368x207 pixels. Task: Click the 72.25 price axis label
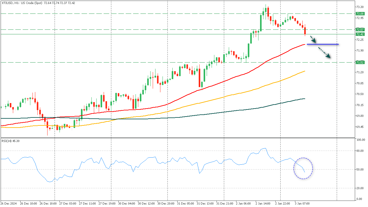point(360,40)
